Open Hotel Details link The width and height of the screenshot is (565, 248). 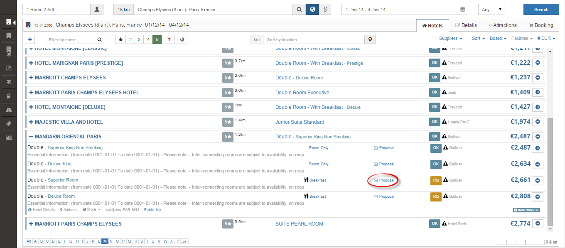point(42,210)
